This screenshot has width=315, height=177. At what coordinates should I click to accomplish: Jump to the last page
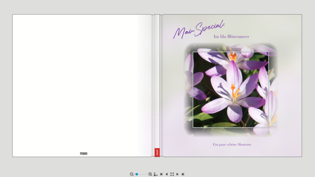pos(183,174)
